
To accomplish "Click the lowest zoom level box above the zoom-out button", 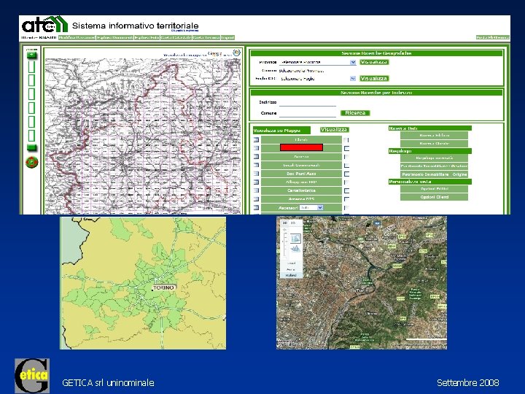I will [32, 136].
